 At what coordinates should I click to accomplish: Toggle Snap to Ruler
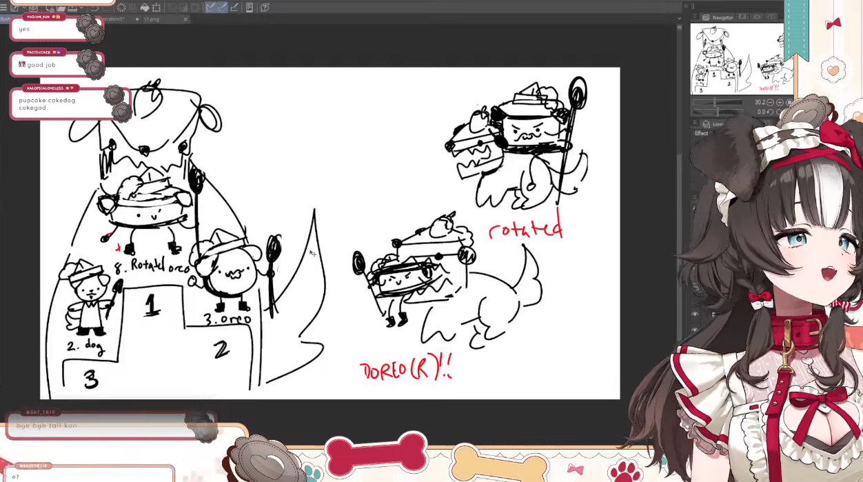211,8
